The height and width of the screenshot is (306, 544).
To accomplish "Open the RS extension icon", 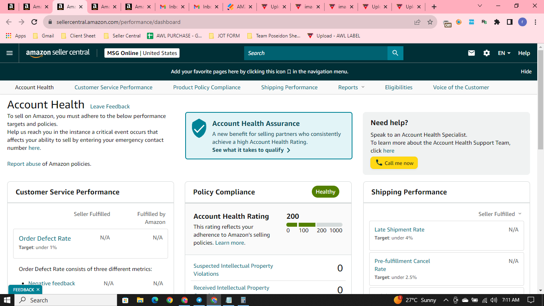I will [484, 22].
